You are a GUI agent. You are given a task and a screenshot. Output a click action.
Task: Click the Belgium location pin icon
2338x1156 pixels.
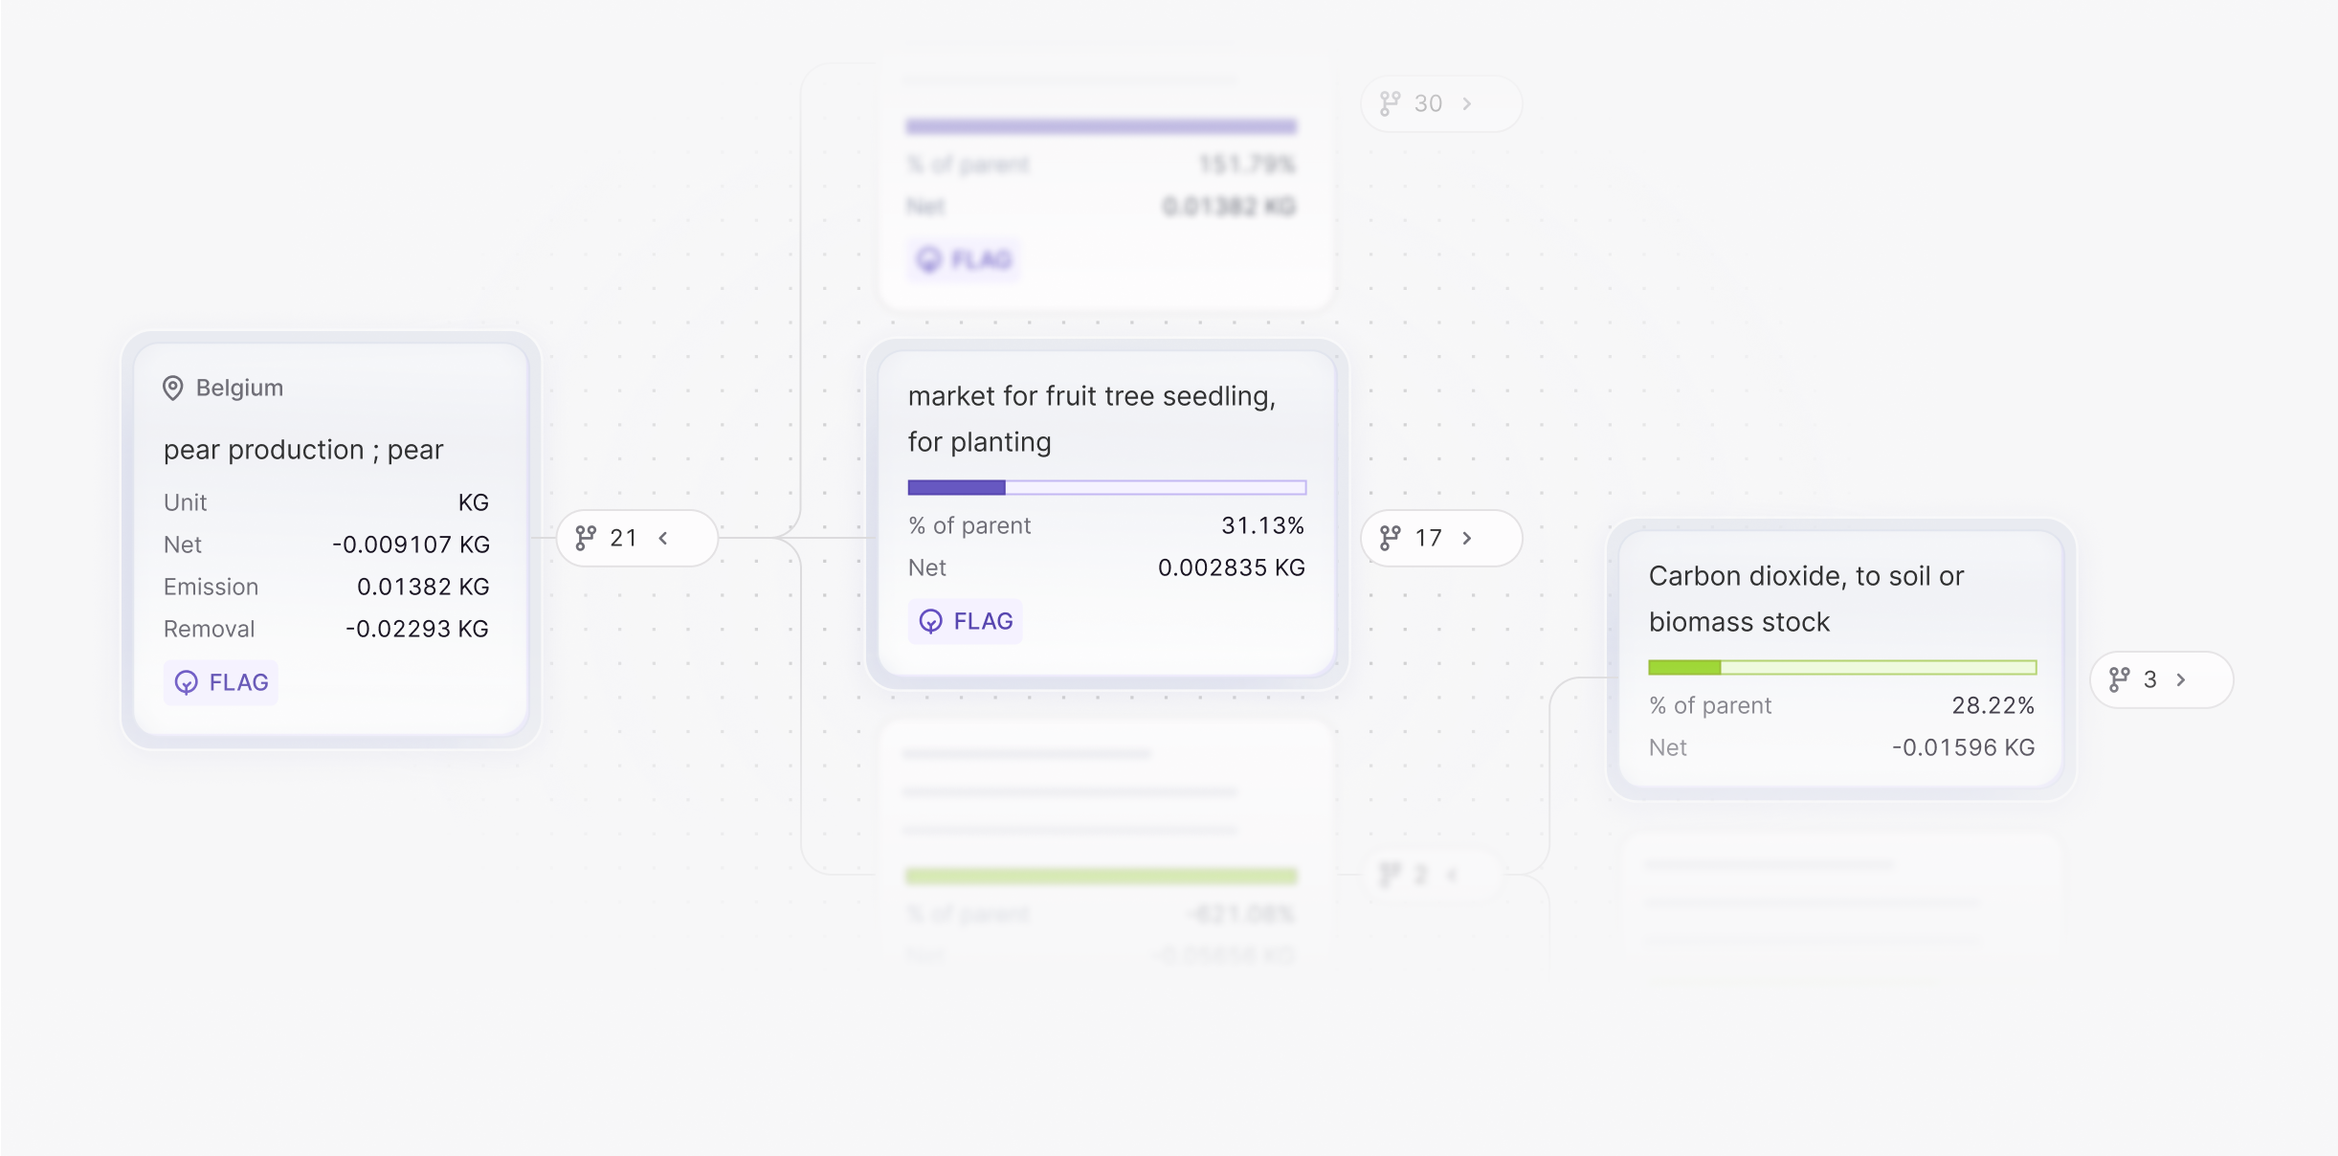tap(172, 388)
